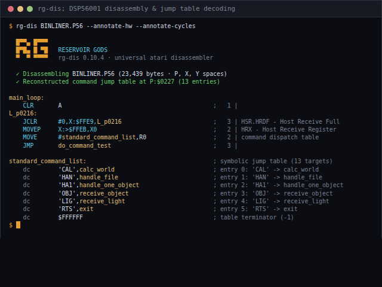Image resolution: width=382 pixels, height=287 pixels.
Task: Click the '--annotate-cycles' flag in the command
Action: 166,26
